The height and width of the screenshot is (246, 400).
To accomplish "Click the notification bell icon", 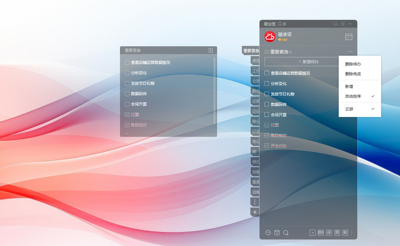I will tap(280, 24).
